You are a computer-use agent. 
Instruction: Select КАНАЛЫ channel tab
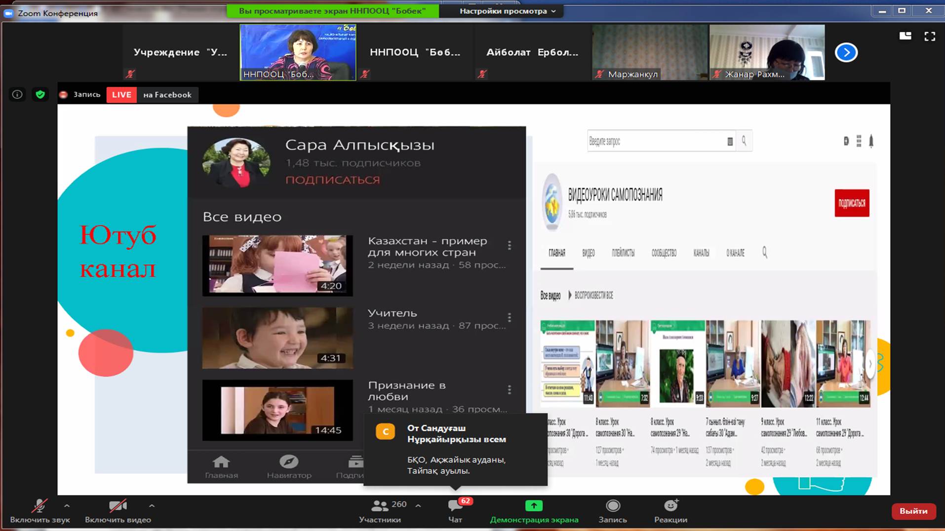point(701,253)
